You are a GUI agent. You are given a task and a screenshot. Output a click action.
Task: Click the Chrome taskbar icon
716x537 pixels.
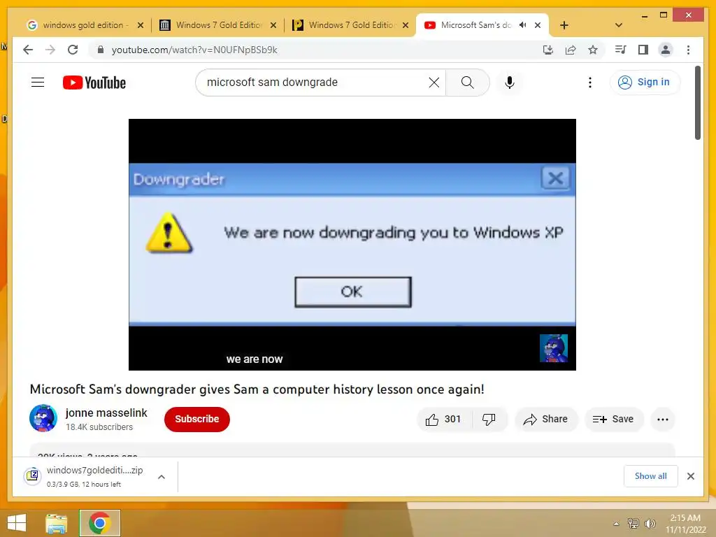pyautogui.click(x=100, y=523)
